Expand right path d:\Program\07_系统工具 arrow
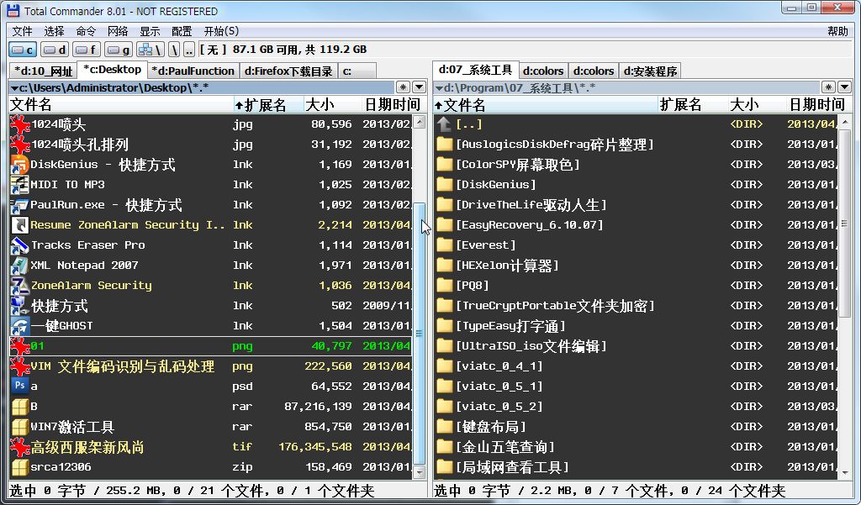 (439, 88)
